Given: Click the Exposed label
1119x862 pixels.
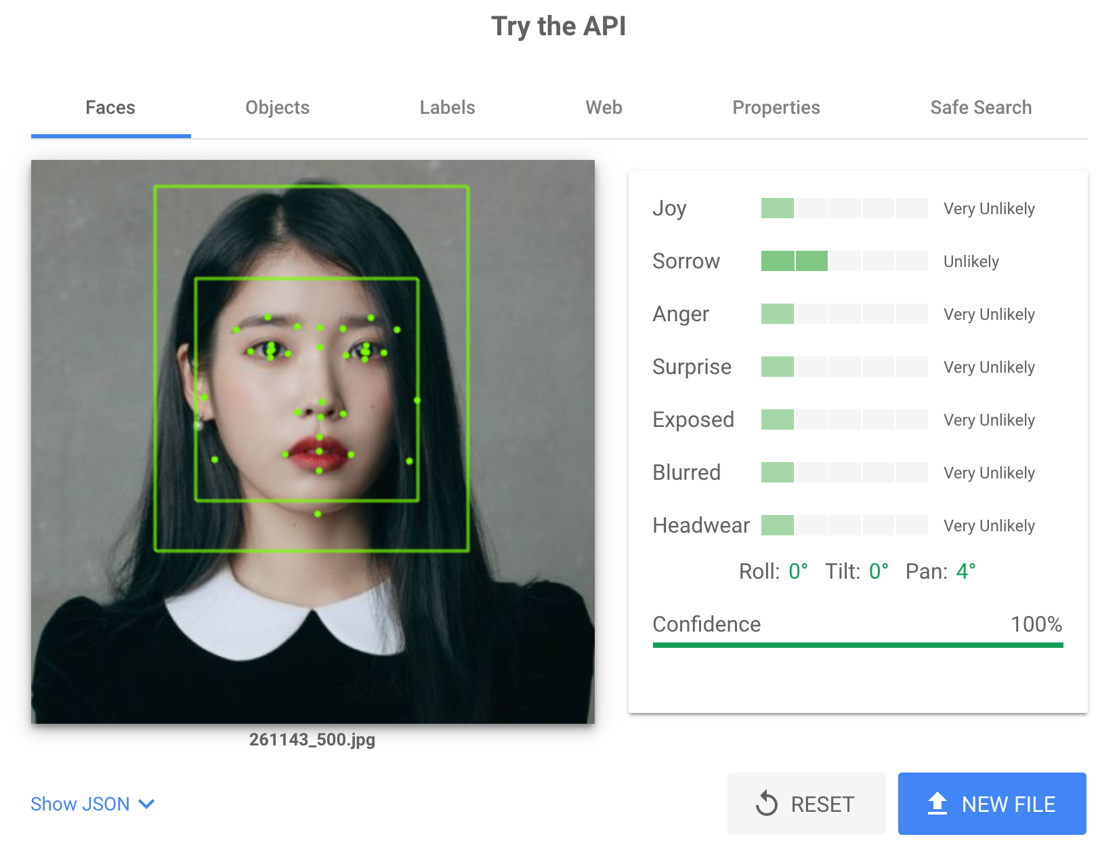Looking at the screenshot, I should coord(693,420).
